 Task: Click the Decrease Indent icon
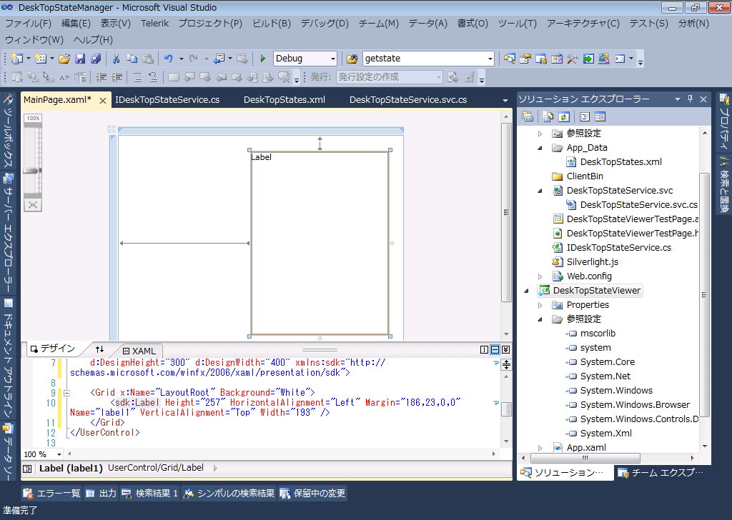click(x=102, y=77)
